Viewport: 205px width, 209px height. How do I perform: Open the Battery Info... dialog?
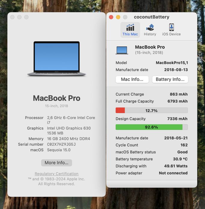click(170, 80)
